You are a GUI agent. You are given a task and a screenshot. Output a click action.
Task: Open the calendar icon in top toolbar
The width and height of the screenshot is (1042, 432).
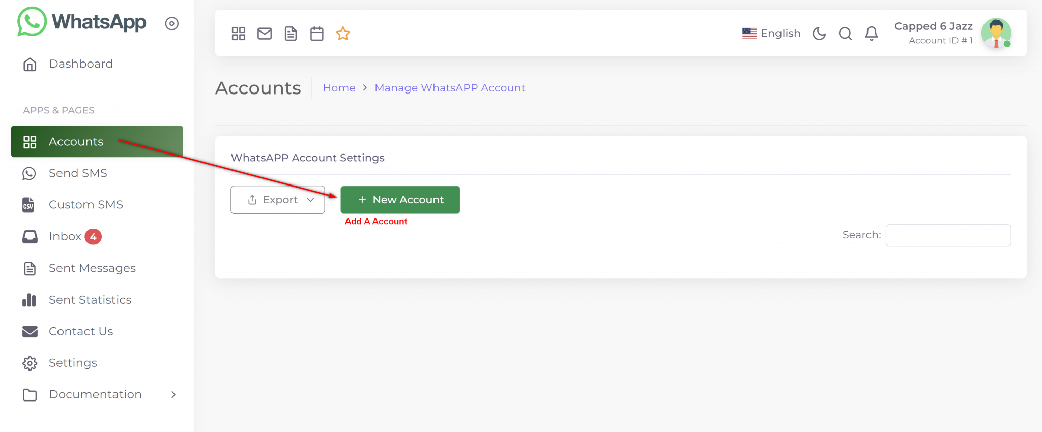coord(317,34)
